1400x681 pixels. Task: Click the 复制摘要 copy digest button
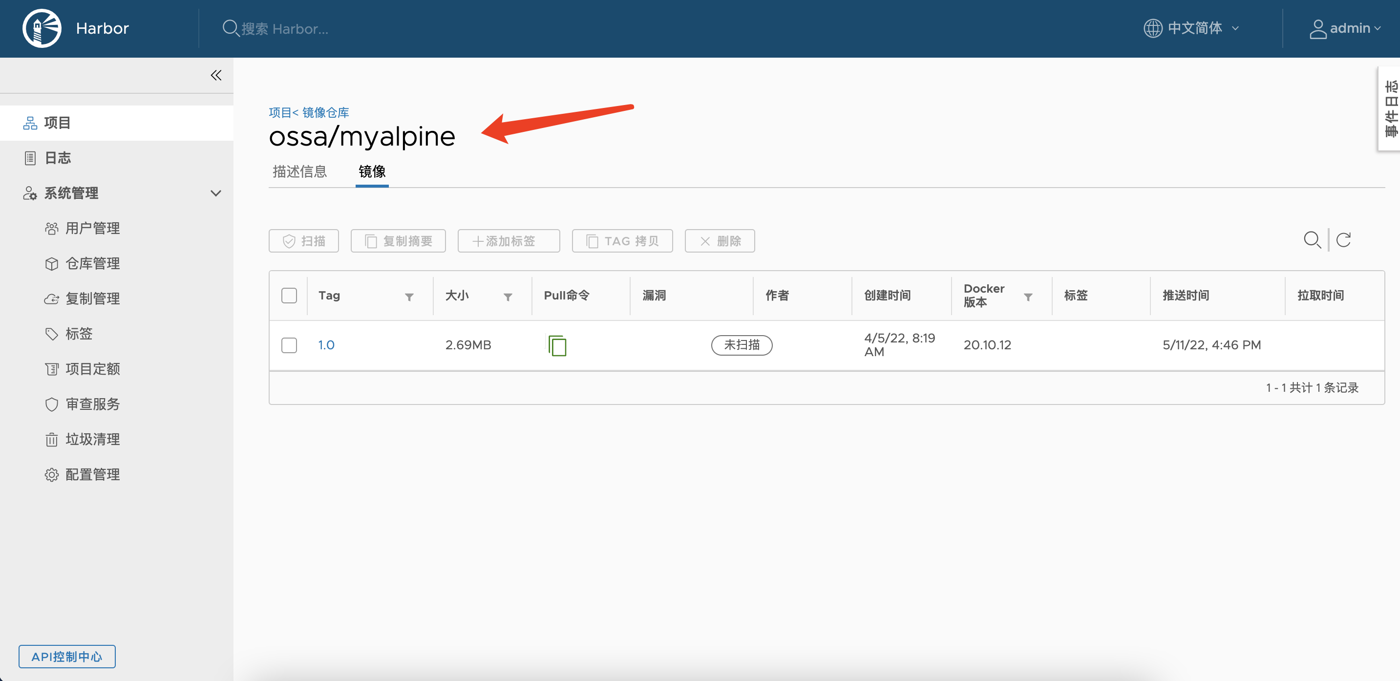[x=398, y=241]
